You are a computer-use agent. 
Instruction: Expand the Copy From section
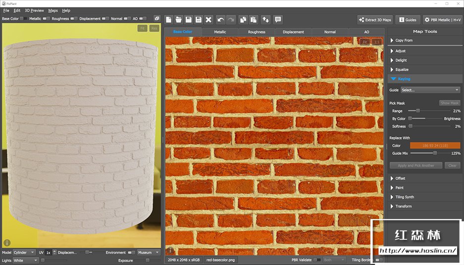tap(425, 41)
